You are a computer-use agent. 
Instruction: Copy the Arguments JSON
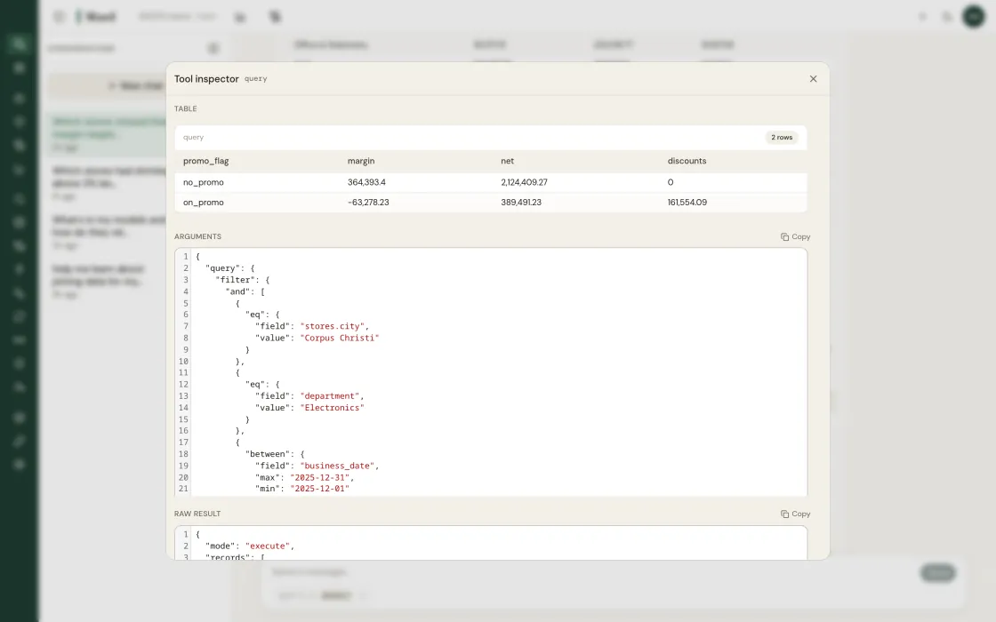click(x=795, y=236)
